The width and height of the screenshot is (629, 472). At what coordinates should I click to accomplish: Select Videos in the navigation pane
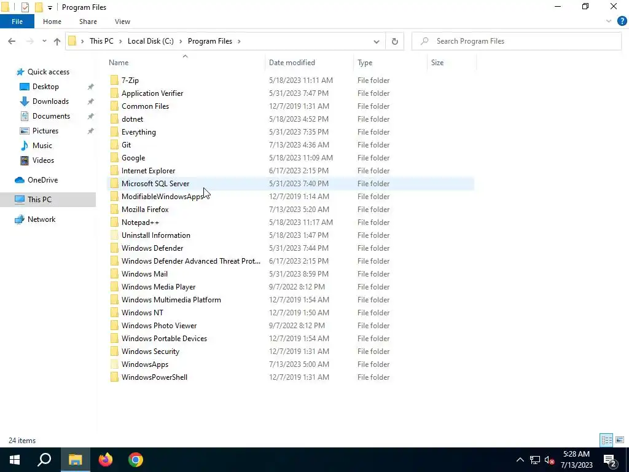click(43, 160)
